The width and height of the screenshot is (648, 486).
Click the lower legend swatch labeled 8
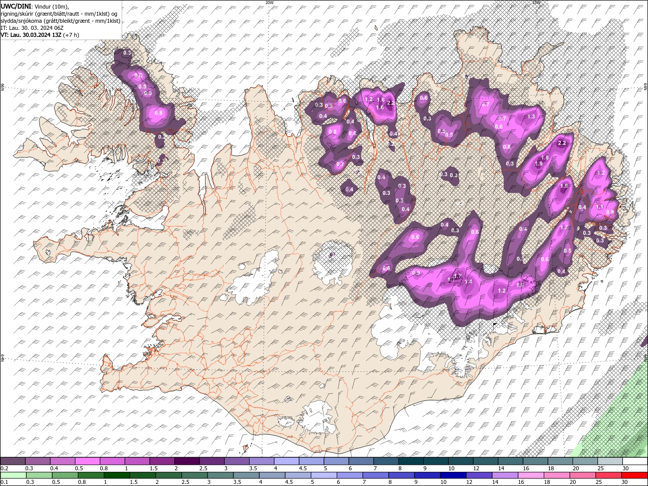tap(401, 475)
